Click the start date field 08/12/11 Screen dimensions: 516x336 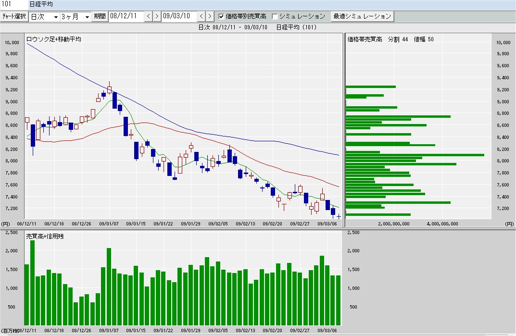click(x=126, y=16)
